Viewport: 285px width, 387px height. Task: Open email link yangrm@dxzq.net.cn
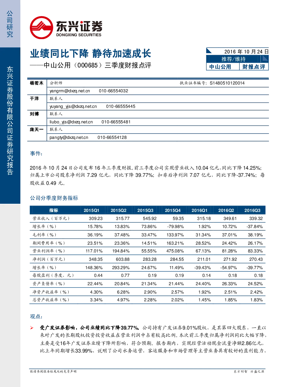tap(70, 91)
